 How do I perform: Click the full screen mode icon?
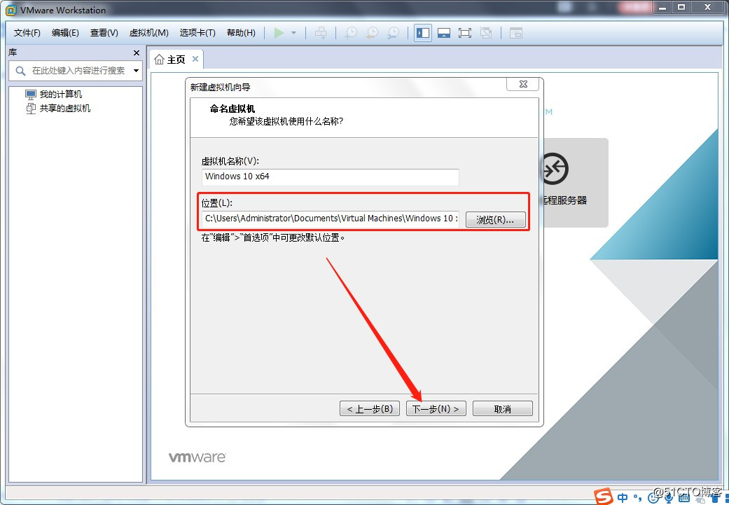[465, 33]
